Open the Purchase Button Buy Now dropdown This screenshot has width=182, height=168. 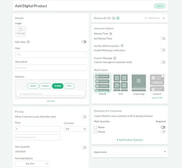click(32, 164)
